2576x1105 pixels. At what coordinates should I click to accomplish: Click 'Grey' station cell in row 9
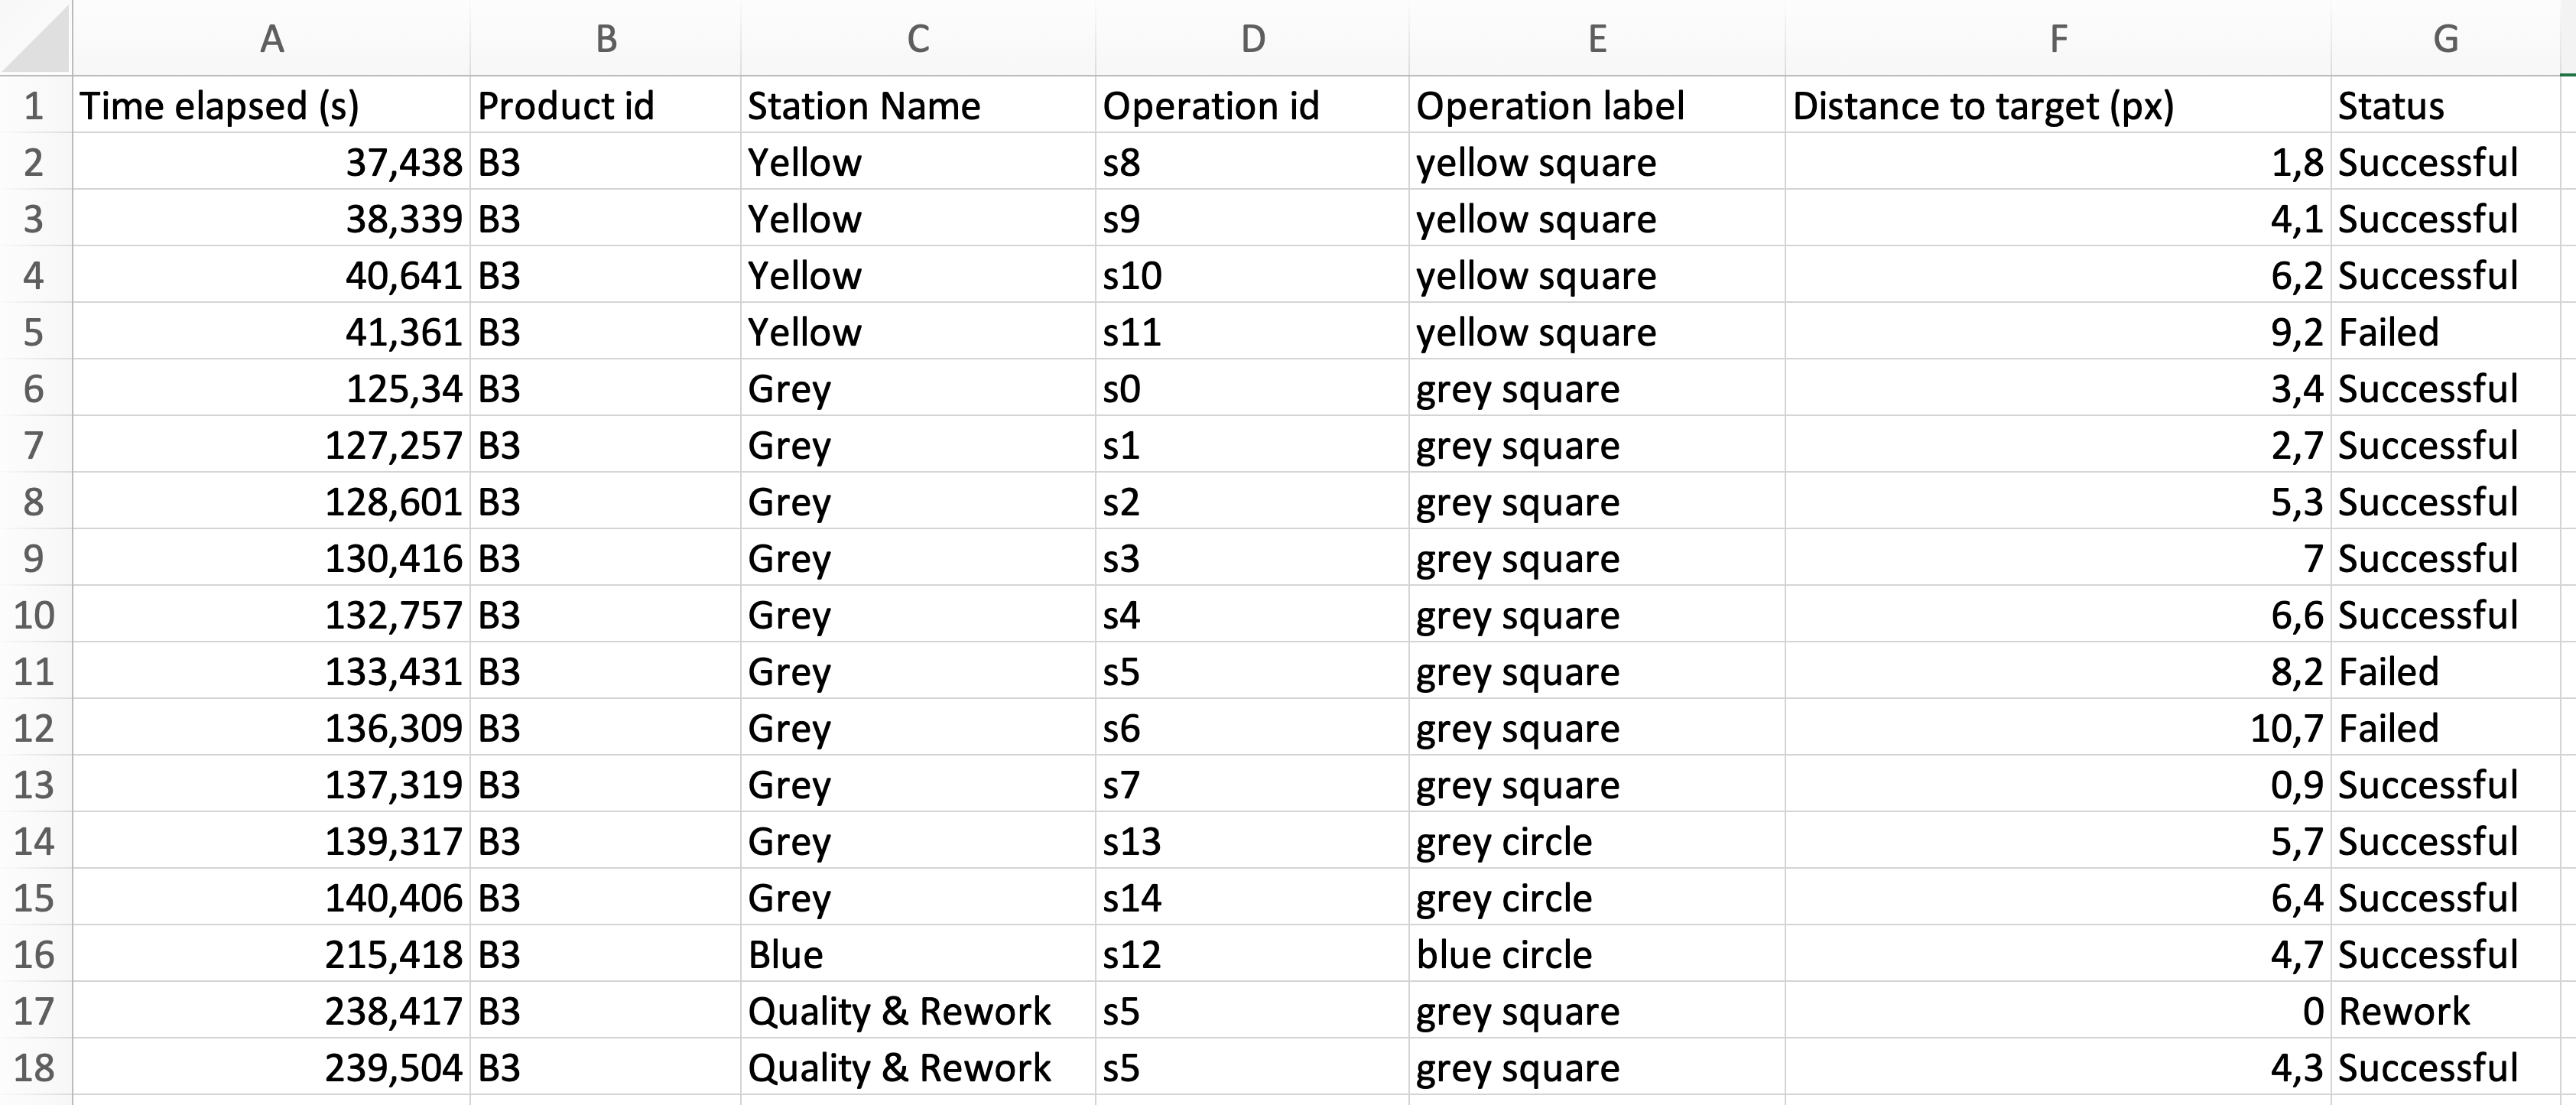[x=918, y=557]
